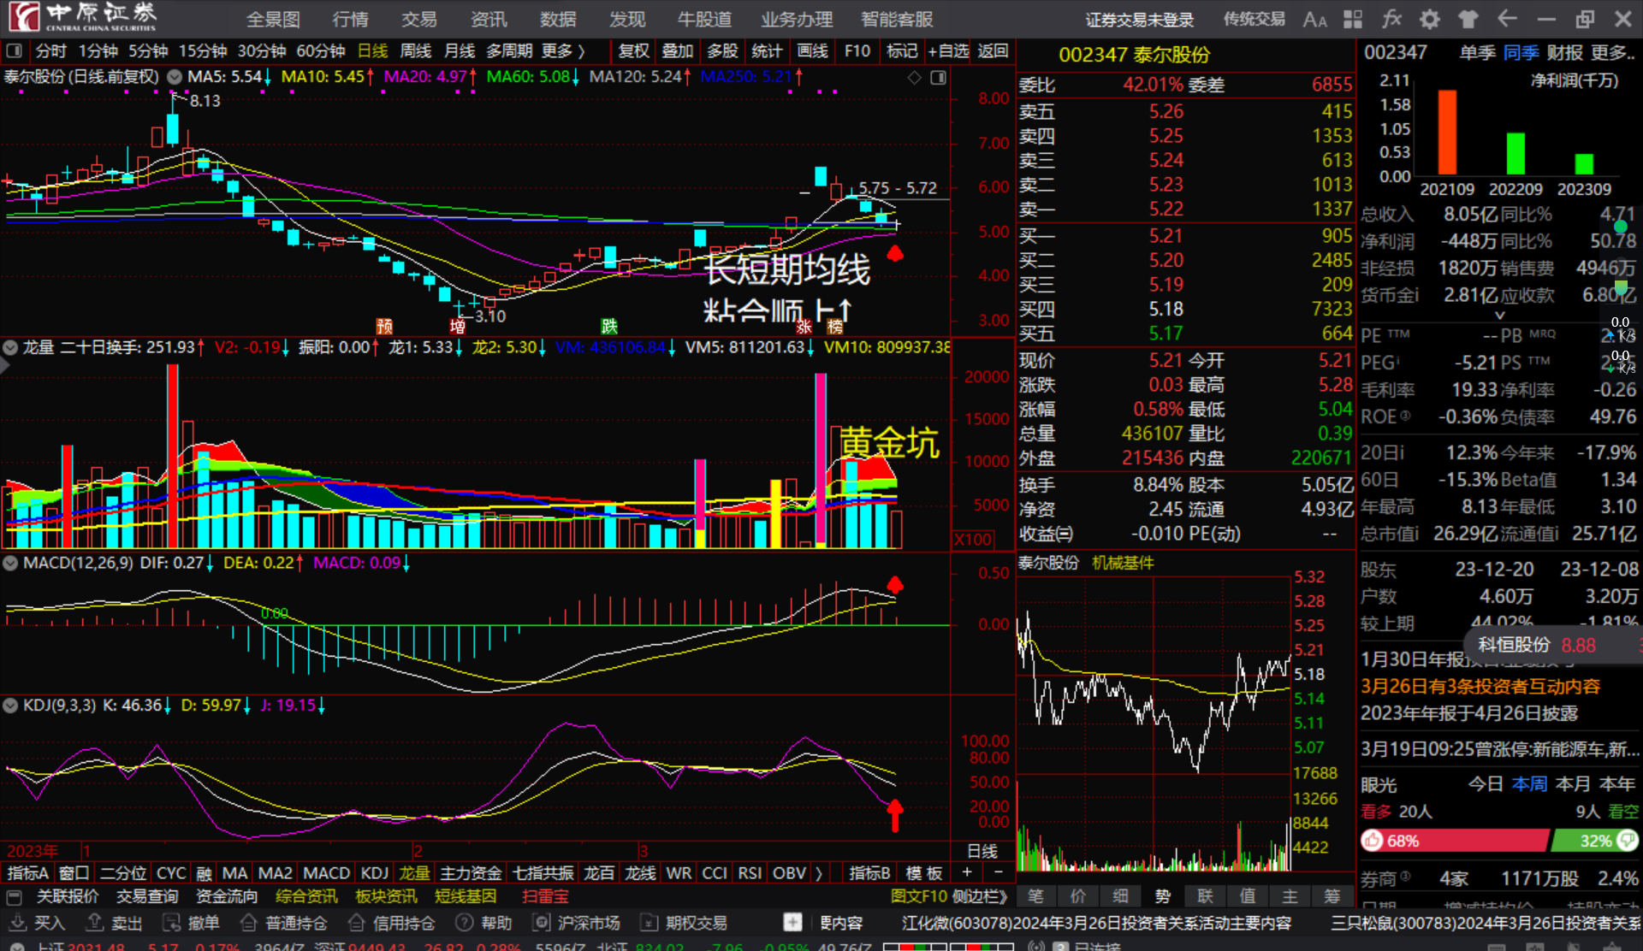Open the gear settings icon
This screenshot has height=951, width=1643.
click(1430, 19)
